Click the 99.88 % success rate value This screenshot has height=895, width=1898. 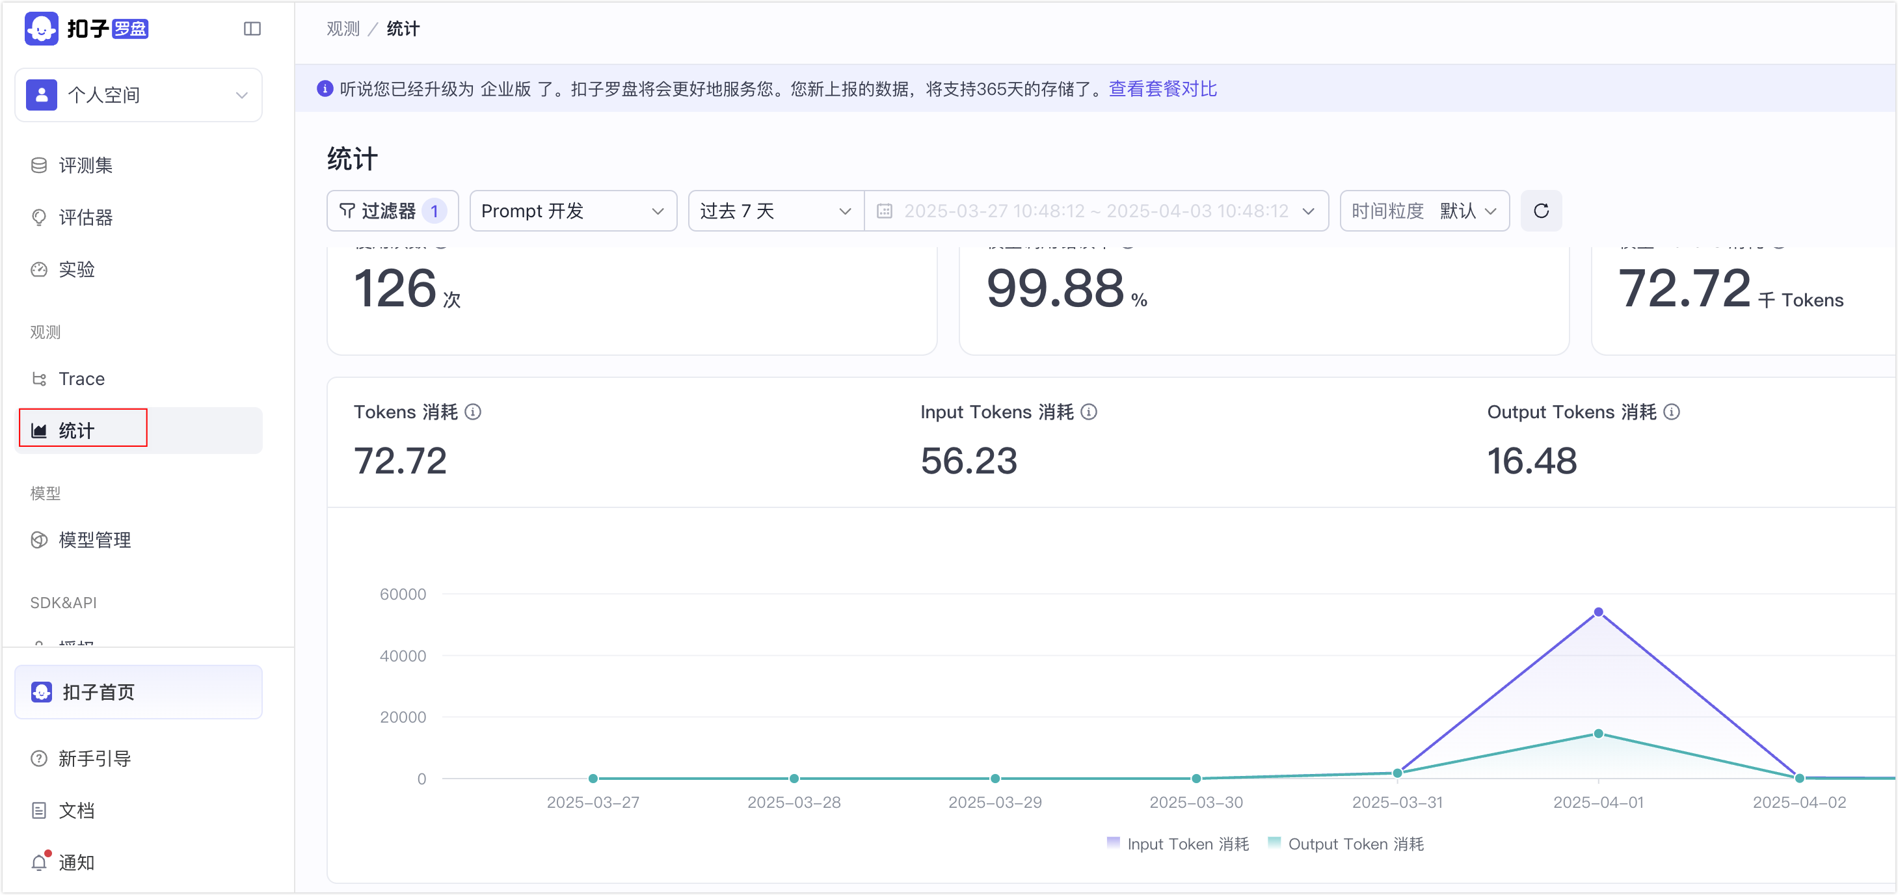1067,288
